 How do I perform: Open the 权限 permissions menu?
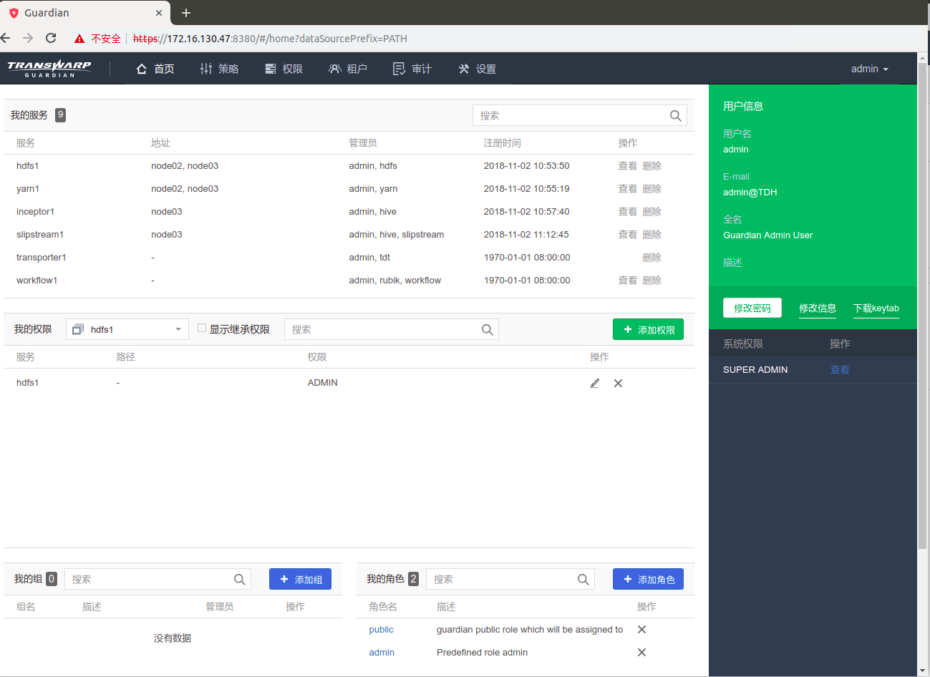284,69
